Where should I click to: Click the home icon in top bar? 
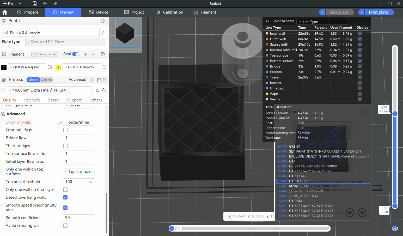[x=5, y=12]
